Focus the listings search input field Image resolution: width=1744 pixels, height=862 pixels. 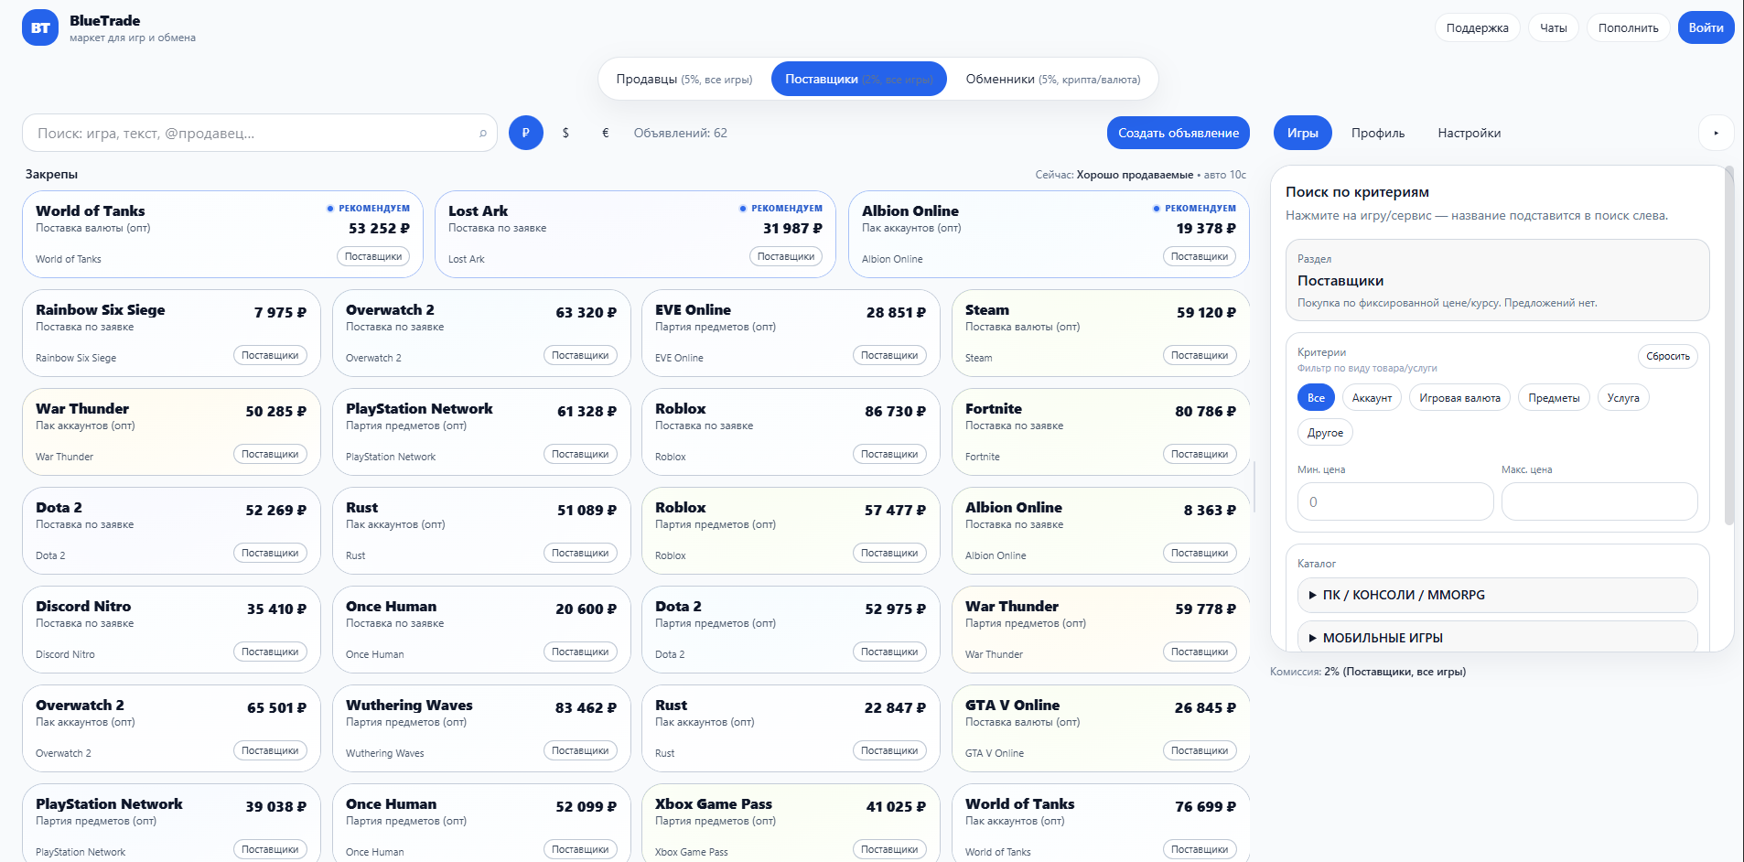[x=260, y=133]
